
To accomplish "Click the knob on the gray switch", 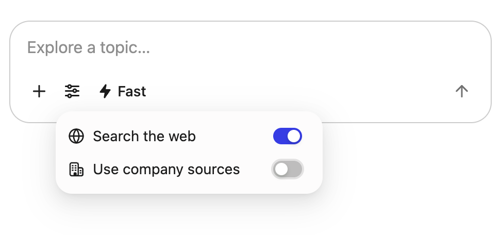I will click(281, 169).
